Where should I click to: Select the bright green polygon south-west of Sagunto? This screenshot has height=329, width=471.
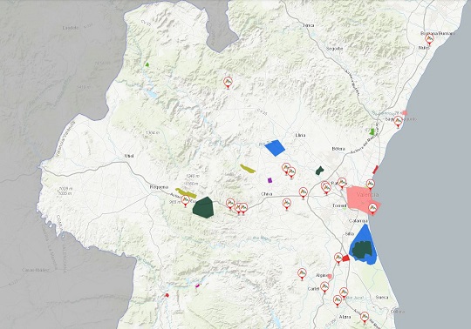click(372, 131)
